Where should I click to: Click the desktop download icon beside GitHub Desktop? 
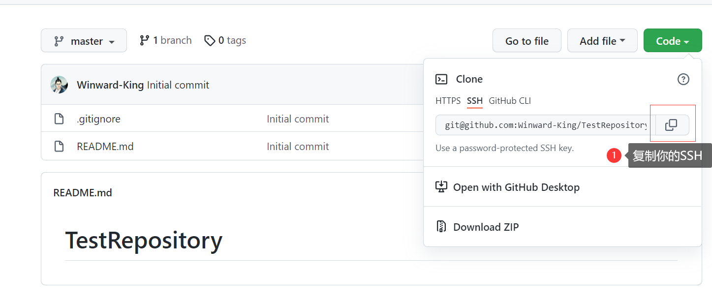441,187
